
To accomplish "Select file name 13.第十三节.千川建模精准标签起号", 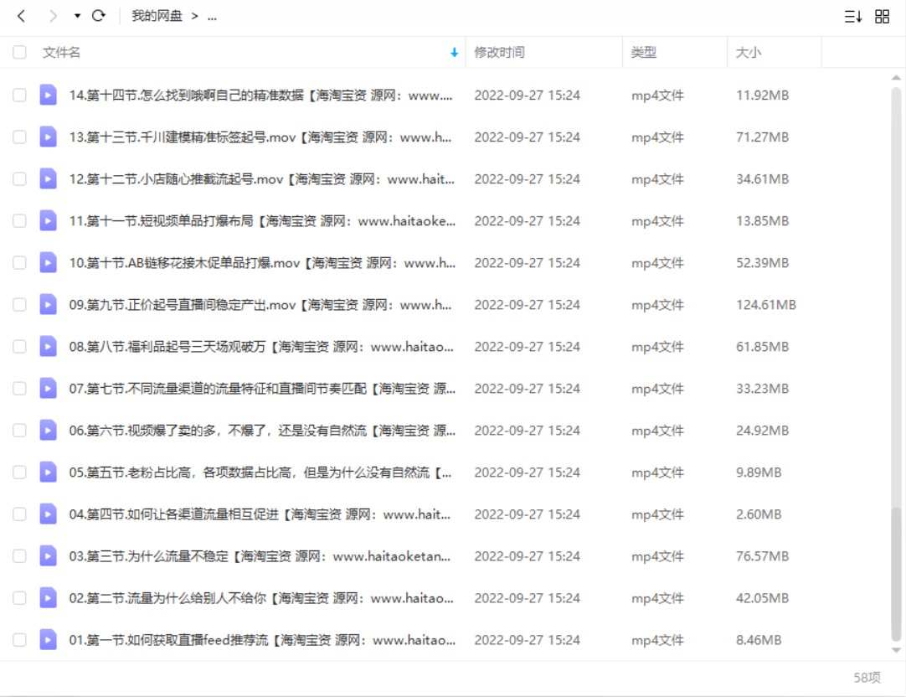I will 260,137.
